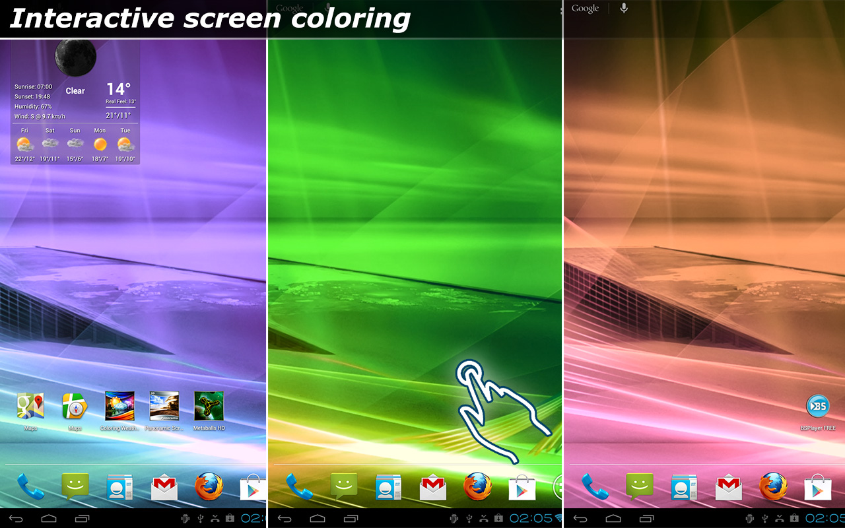Open Gmail in the purple screen dock
Screen dimensions: 845x528
point(164,488)
